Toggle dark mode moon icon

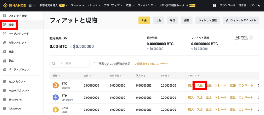(259, 5)
